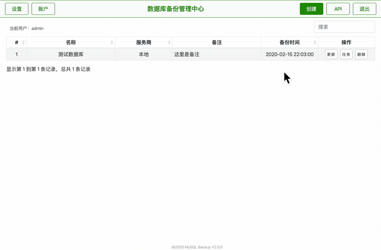Image resolution: width=381 pixels, height=250 pixels.
Task: Select the 本地 provider cell
Action: (144, 54)
